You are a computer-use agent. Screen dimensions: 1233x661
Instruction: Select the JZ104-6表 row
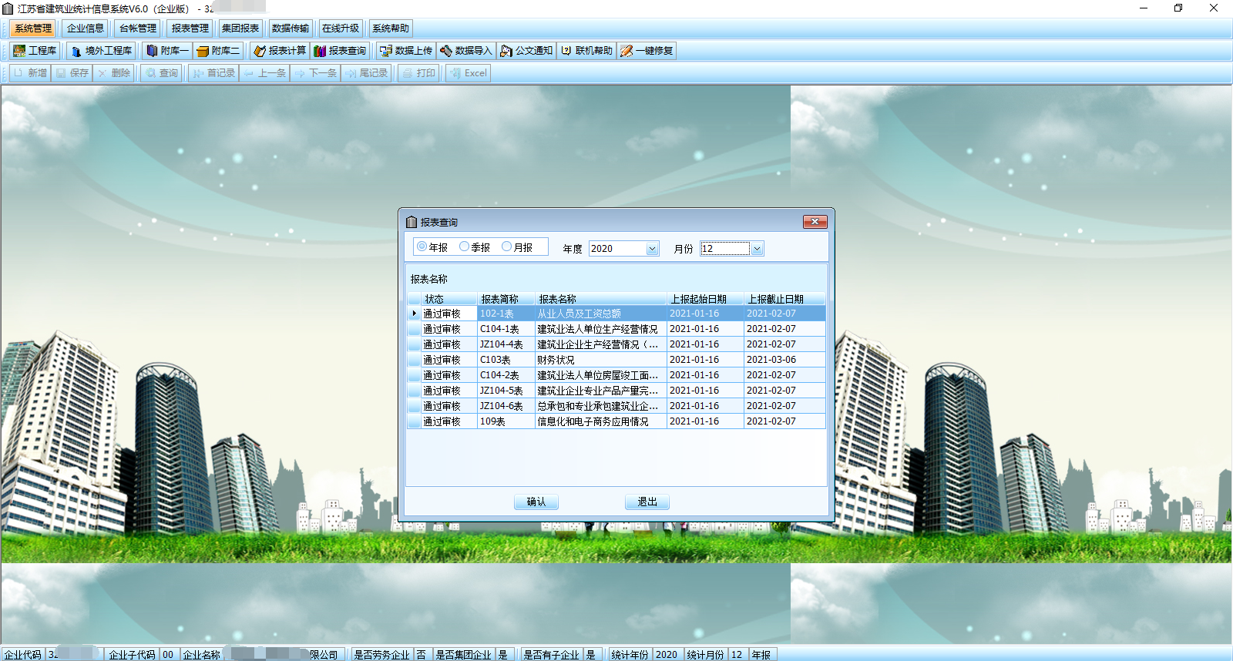(616, 406)
